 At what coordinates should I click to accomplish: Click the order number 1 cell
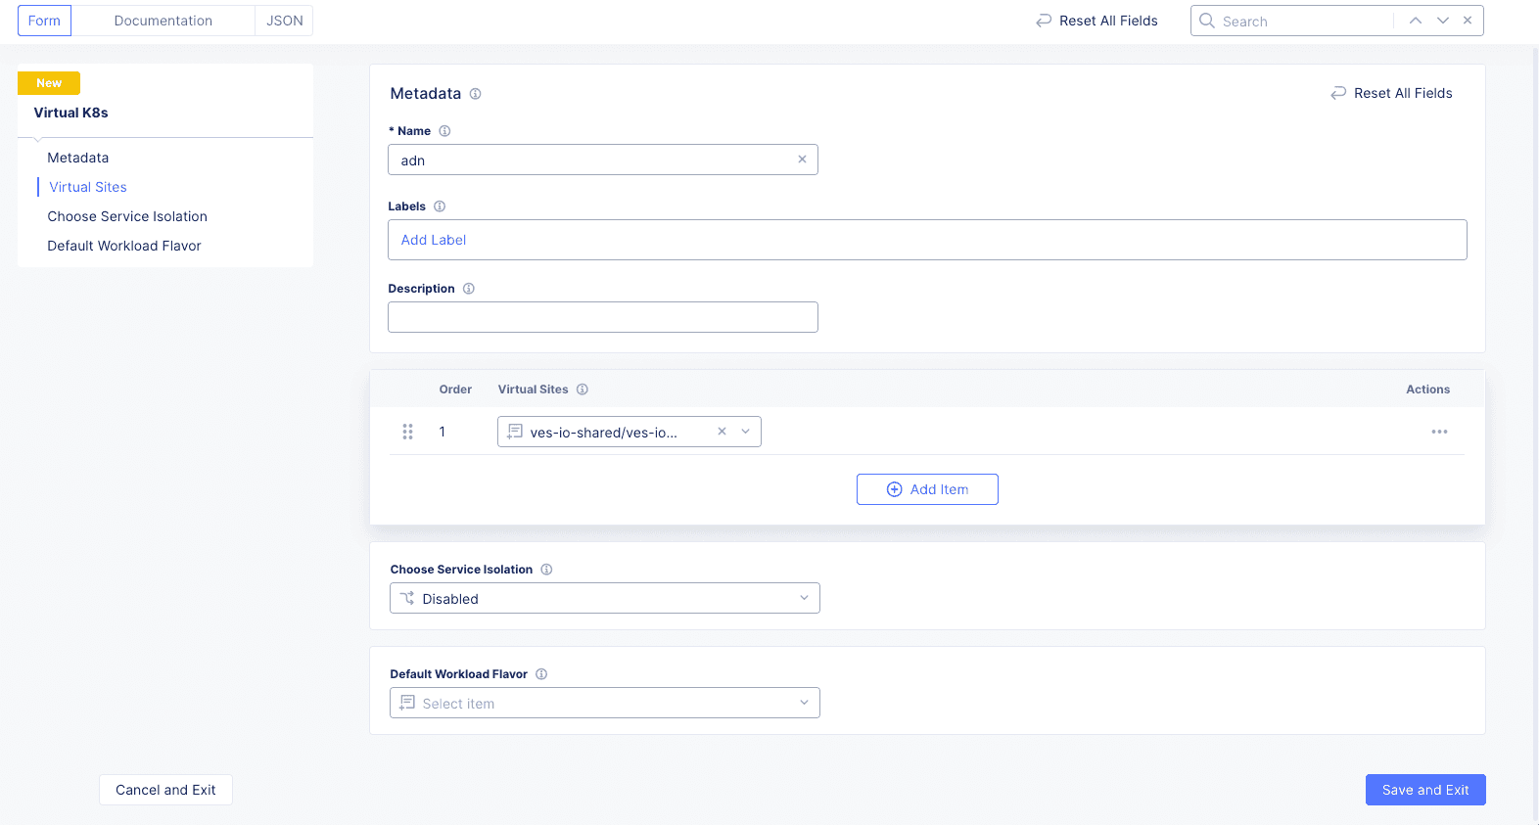point(443,432)
